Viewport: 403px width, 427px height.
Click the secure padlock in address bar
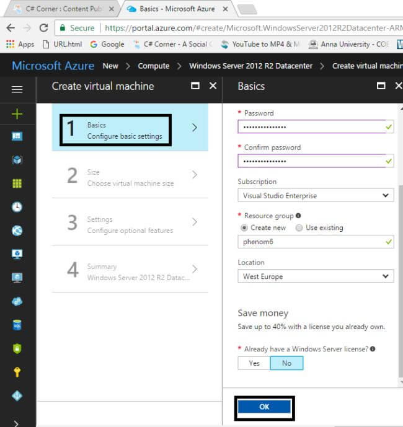[63, 28]
